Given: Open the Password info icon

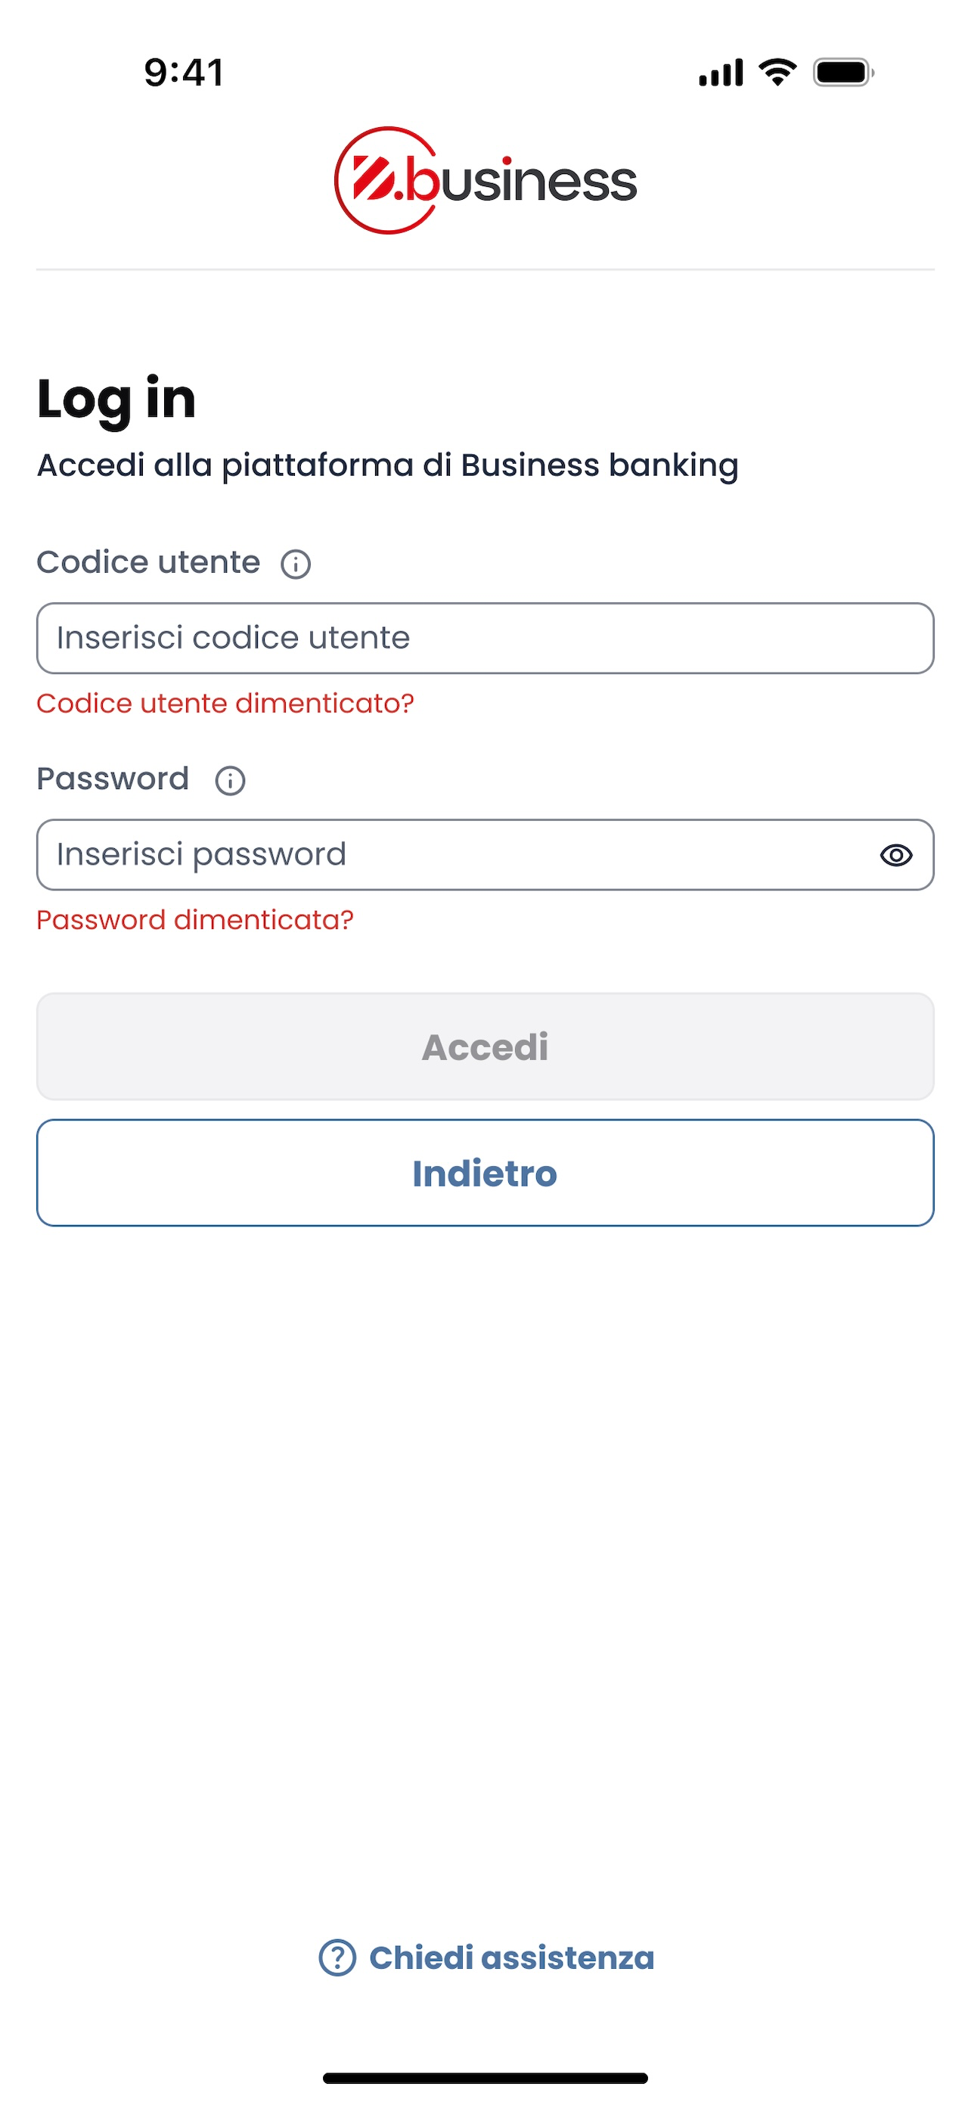Looking at the screenshot, I should pos(230,781).
